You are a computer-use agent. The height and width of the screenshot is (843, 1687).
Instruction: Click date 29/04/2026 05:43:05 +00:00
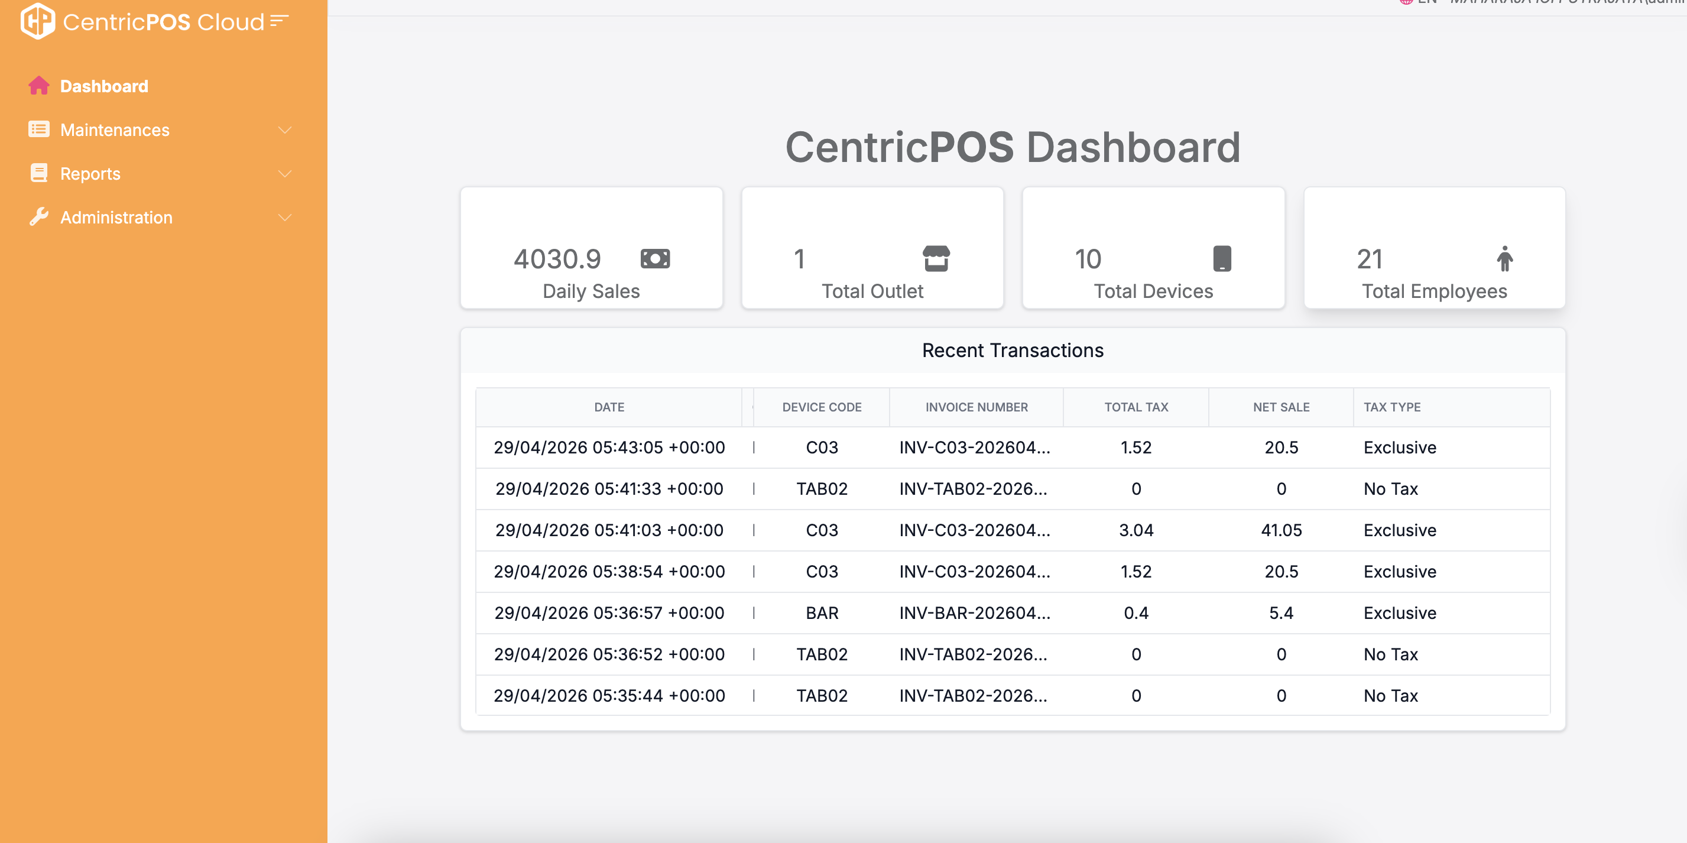(609, 448)
